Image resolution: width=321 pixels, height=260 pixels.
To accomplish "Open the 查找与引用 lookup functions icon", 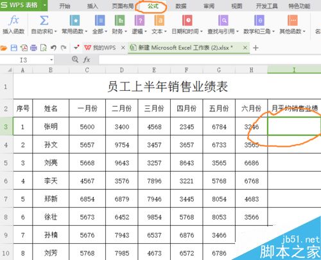I will 223,21.
